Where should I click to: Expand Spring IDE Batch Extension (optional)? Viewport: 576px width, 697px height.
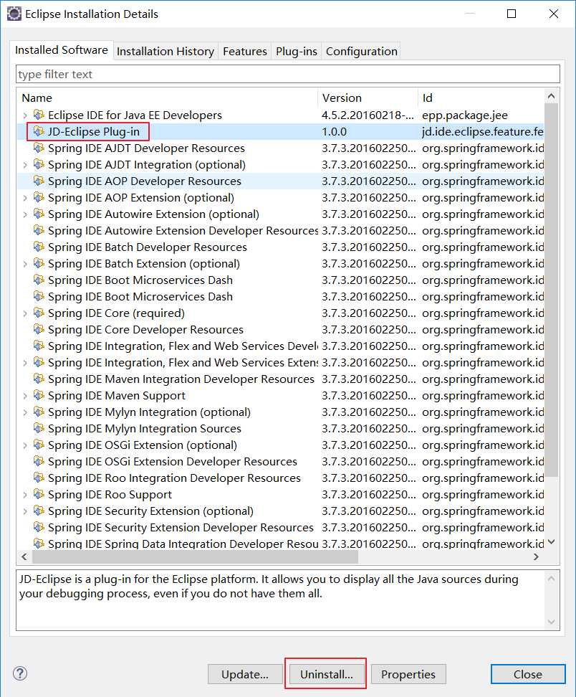[x=25, y=264]
